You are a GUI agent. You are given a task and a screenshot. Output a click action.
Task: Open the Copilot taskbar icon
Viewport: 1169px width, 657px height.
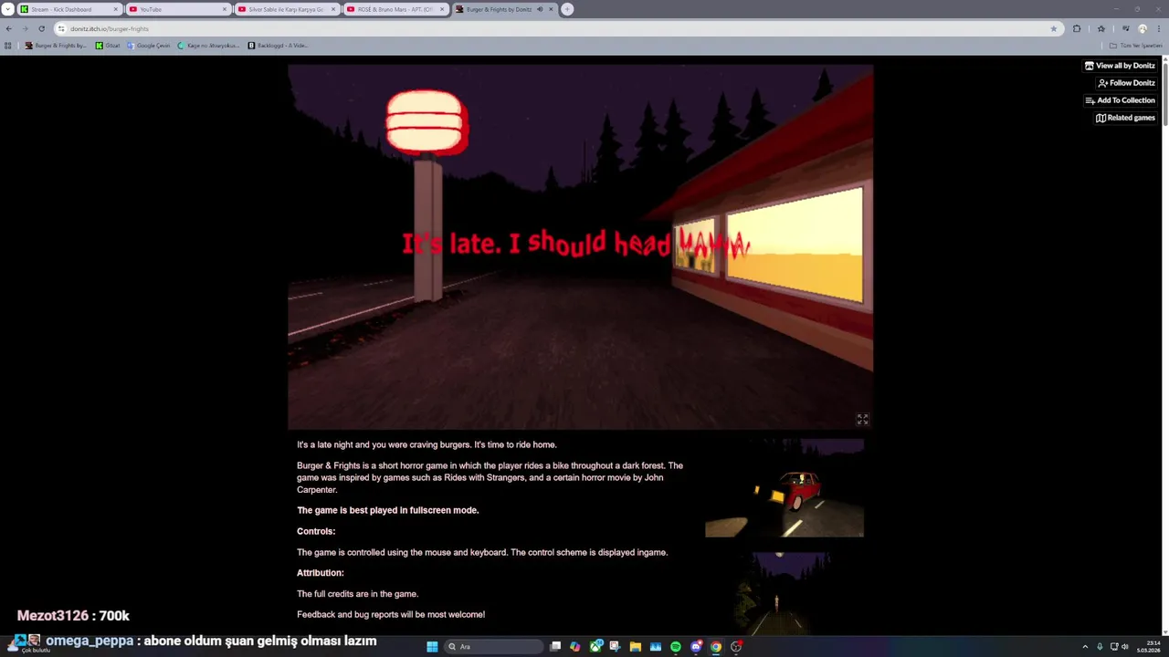(574, 647)
